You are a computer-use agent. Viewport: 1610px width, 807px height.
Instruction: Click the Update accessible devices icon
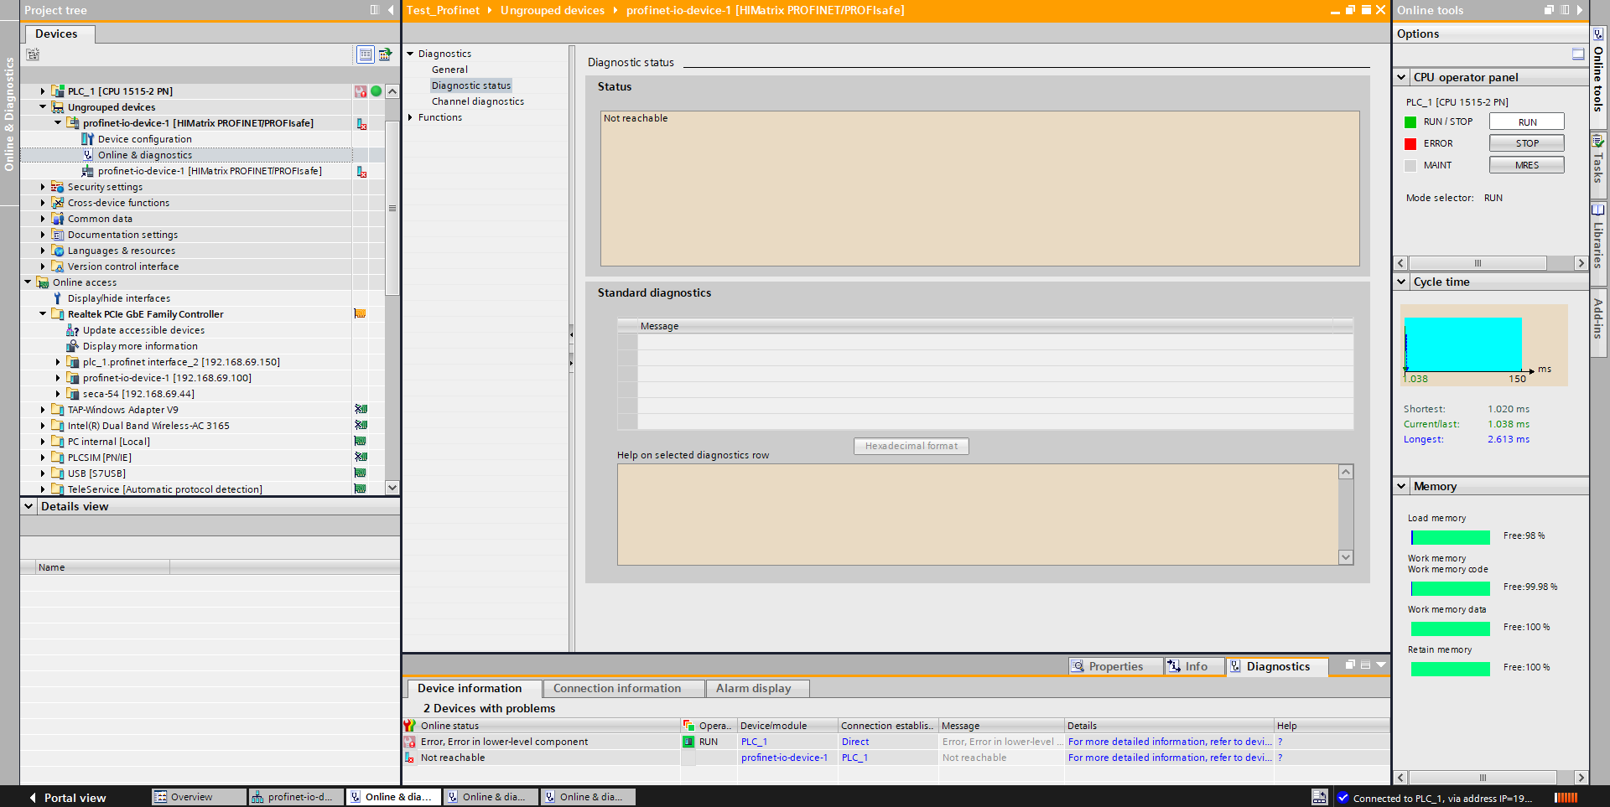tap(73, 330)
